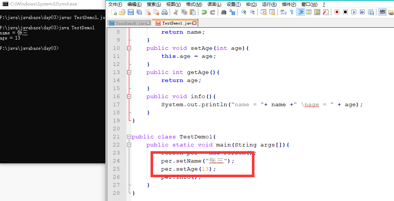
Task: Save the current file with the floppy icon
Action: click(131, 12)
